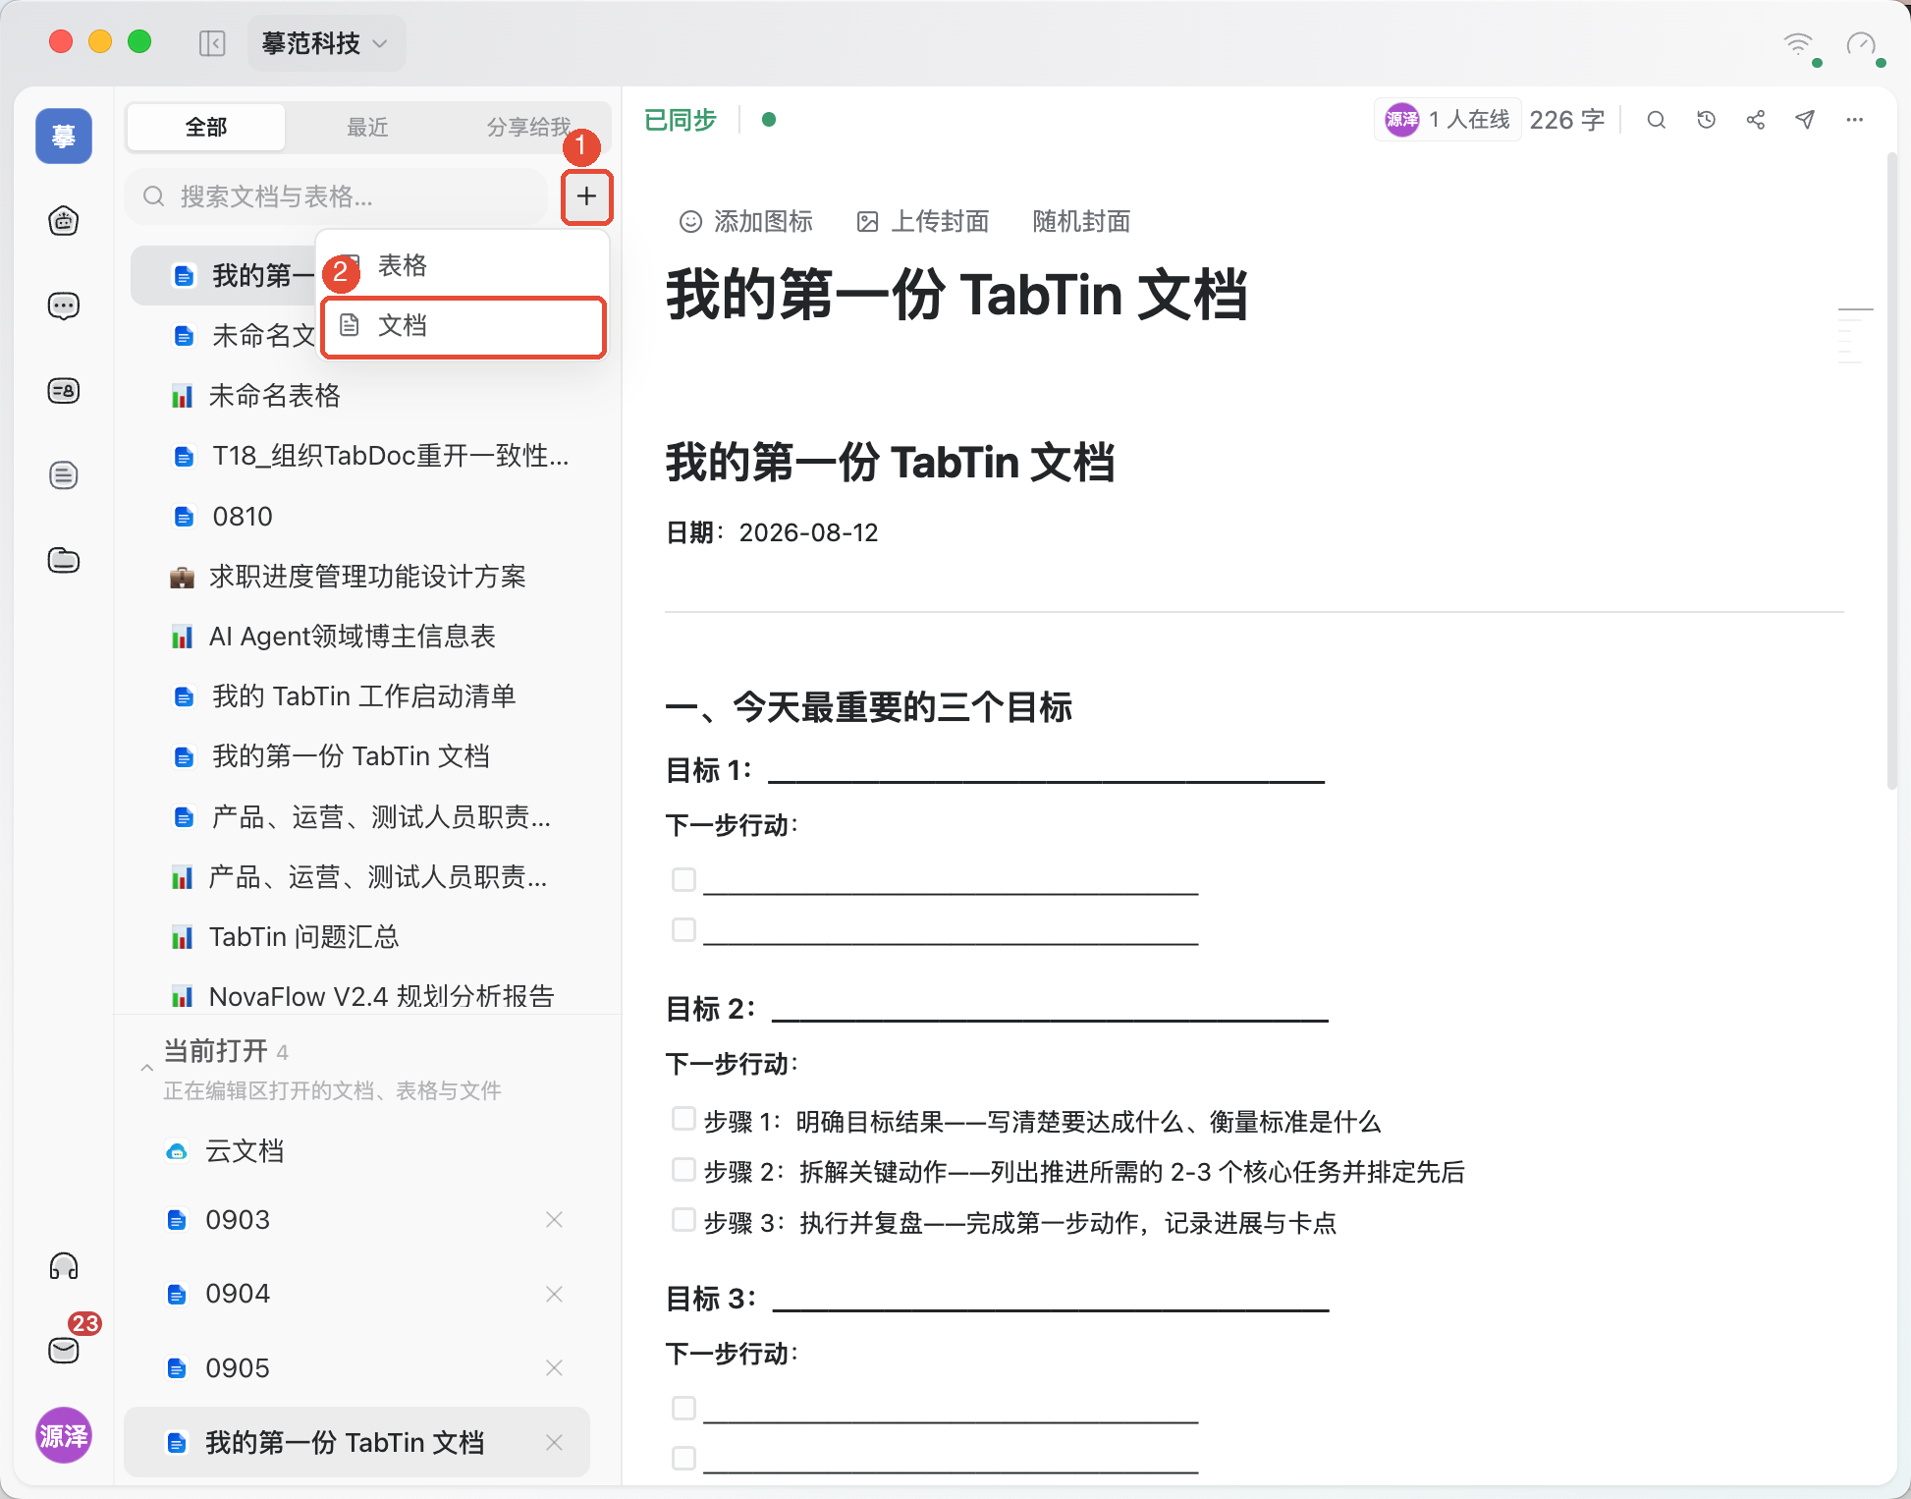This screenshot has width=1911, height=1499.
Task: Click the 已同步 sync status
Action: (x=681, y=120)
